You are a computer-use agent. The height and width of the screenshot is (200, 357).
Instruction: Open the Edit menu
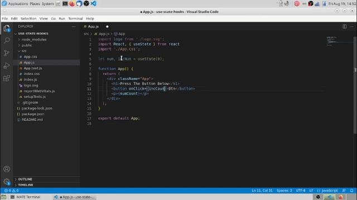[14, 18]
